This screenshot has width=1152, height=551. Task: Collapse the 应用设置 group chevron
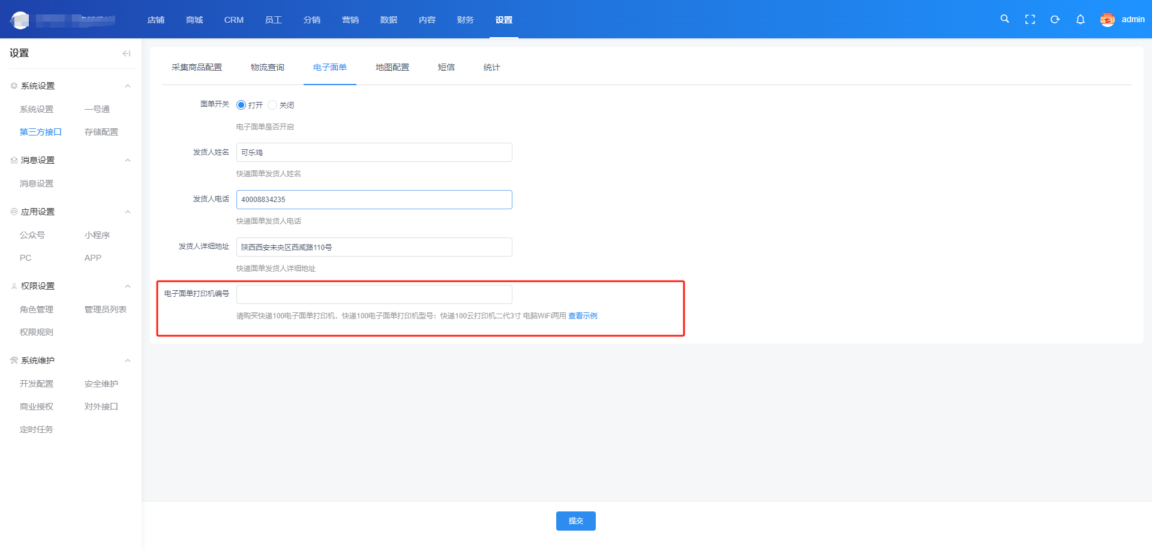pyautogui.click(x=128, y=212)
